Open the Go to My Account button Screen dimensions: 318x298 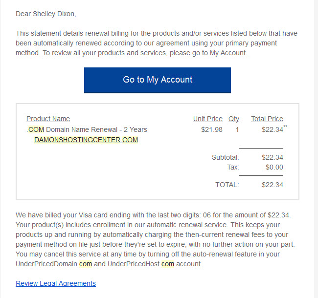pos(158,80)
